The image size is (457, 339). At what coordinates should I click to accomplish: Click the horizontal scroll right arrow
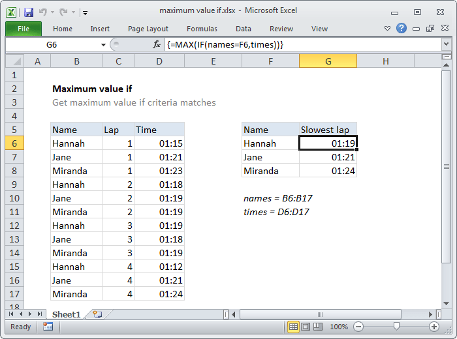430,314
